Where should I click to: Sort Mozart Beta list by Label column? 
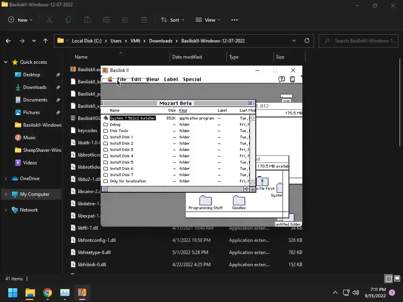pyautogui.click(x=222, y=110)
